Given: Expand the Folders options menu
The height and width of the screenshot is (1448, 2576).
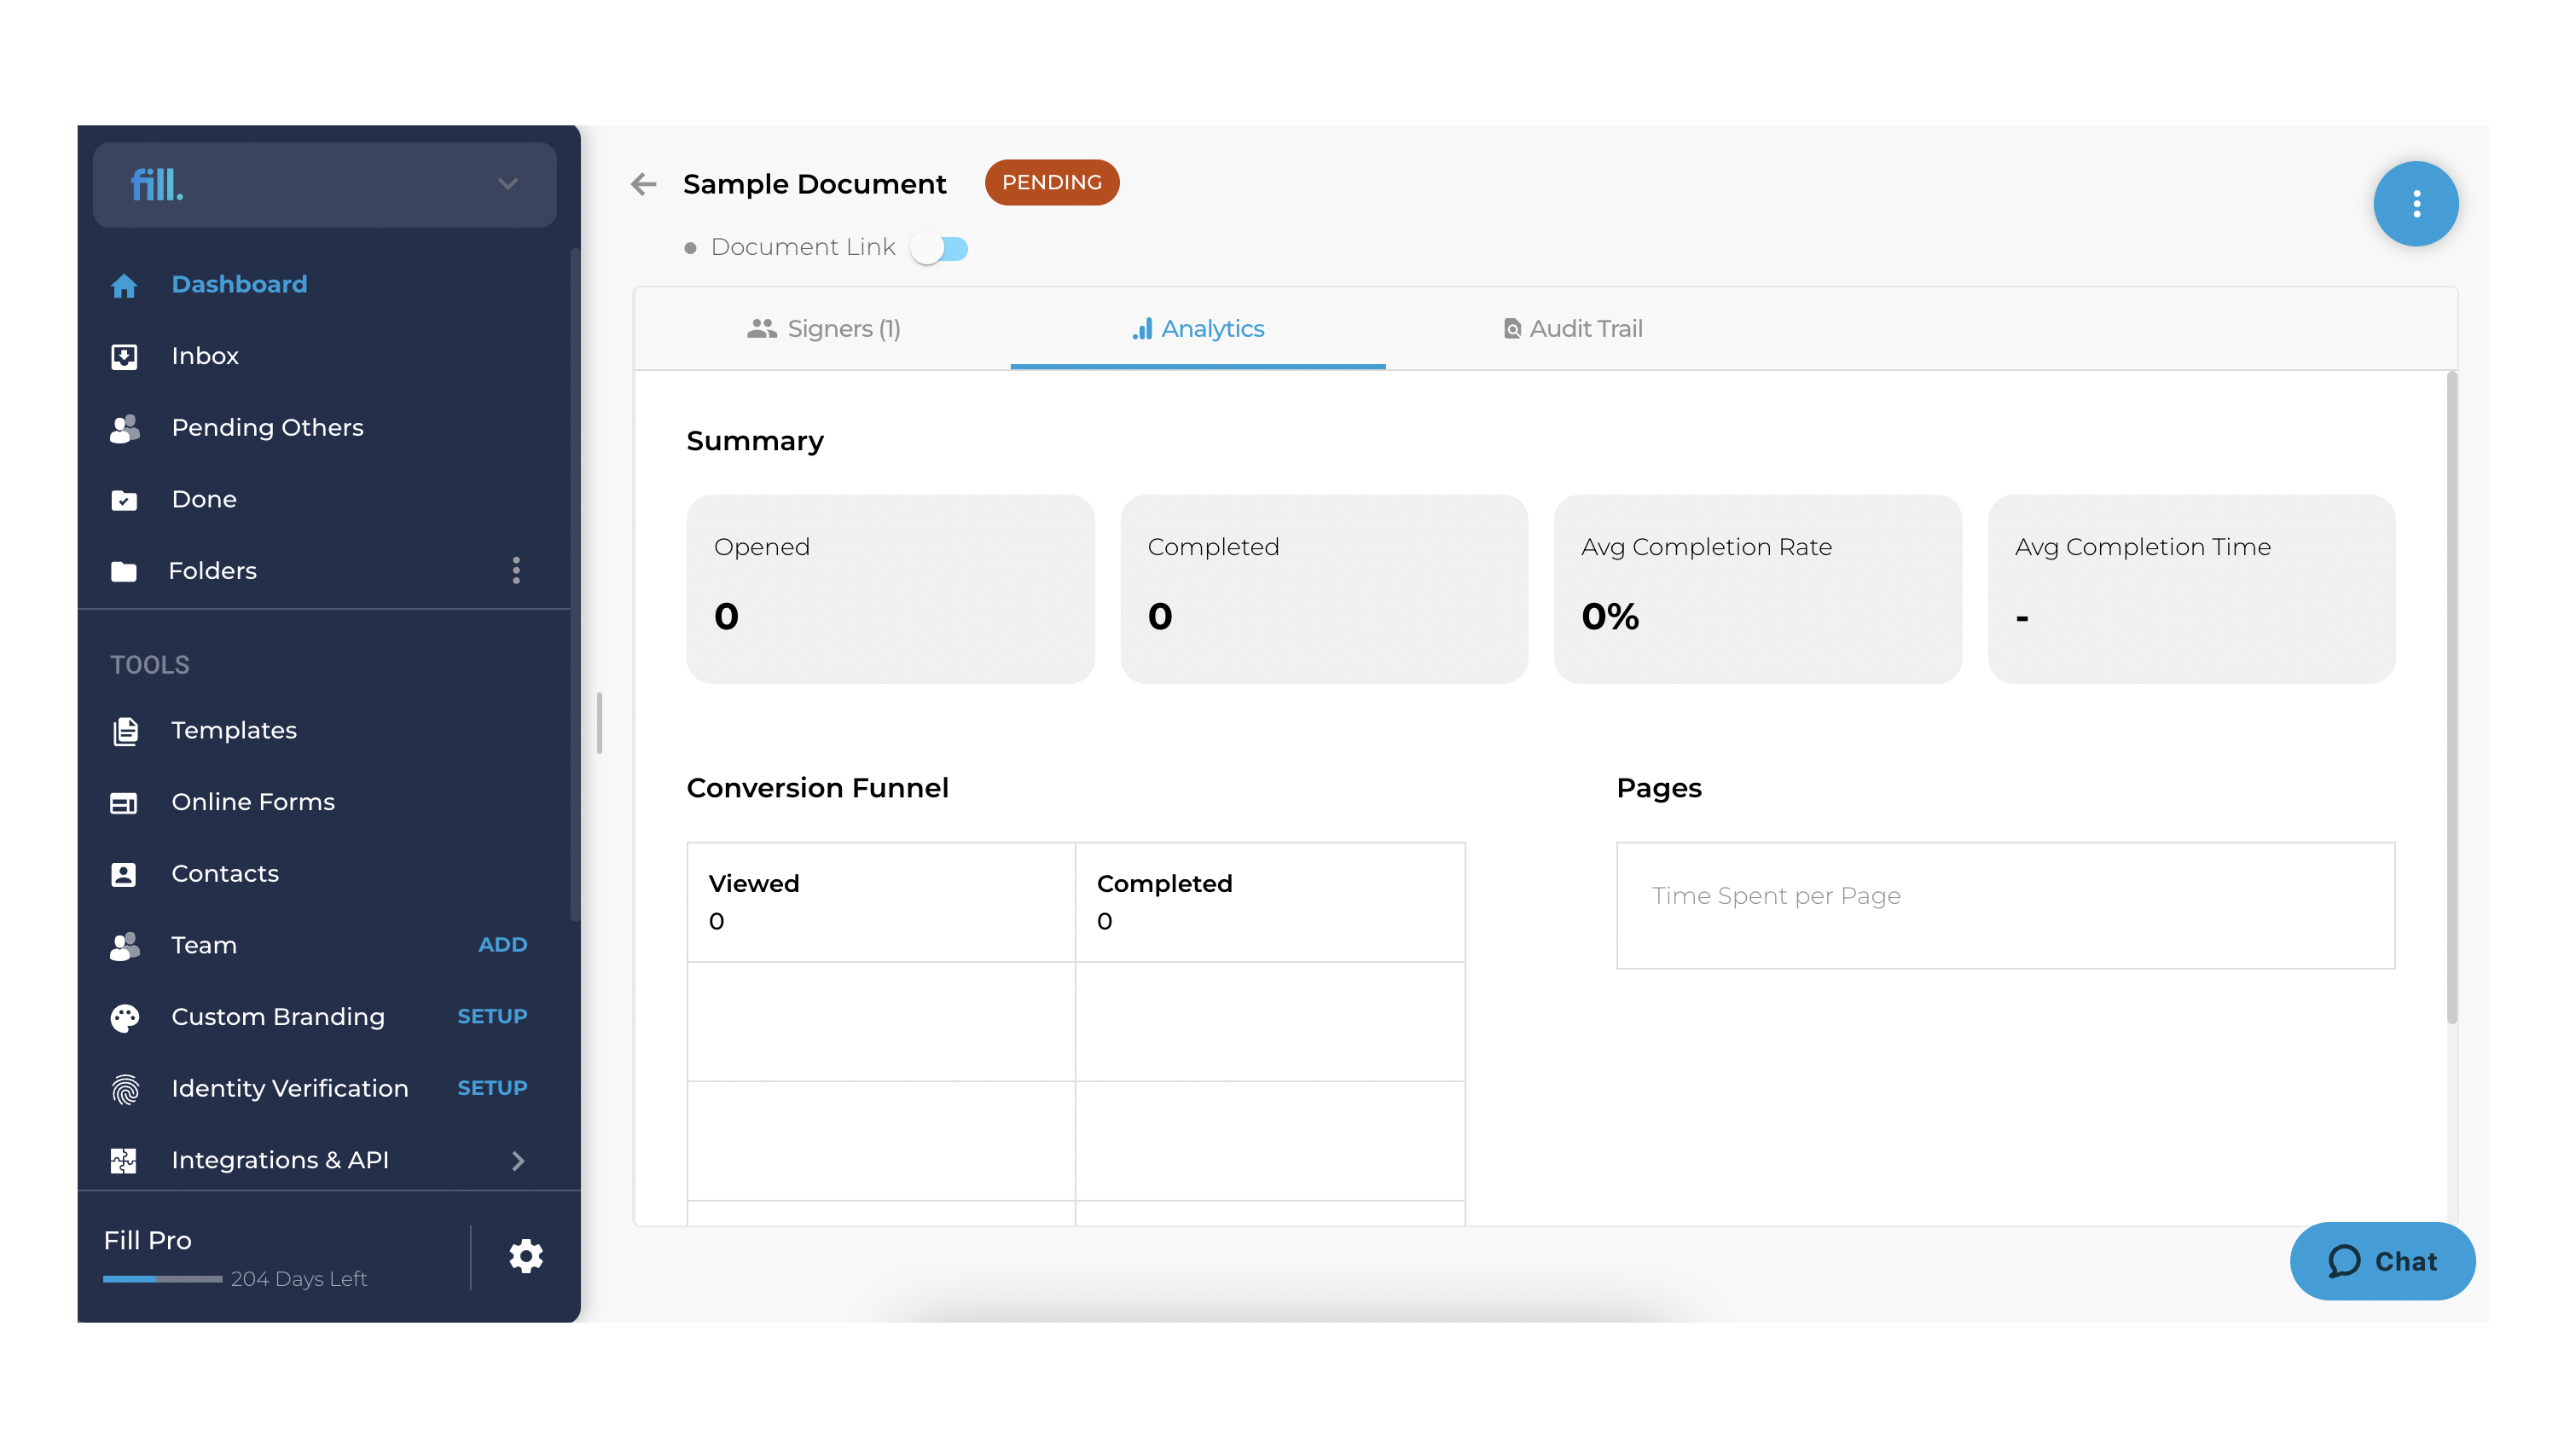Looking at the screenshot, I should pos(517,571).
